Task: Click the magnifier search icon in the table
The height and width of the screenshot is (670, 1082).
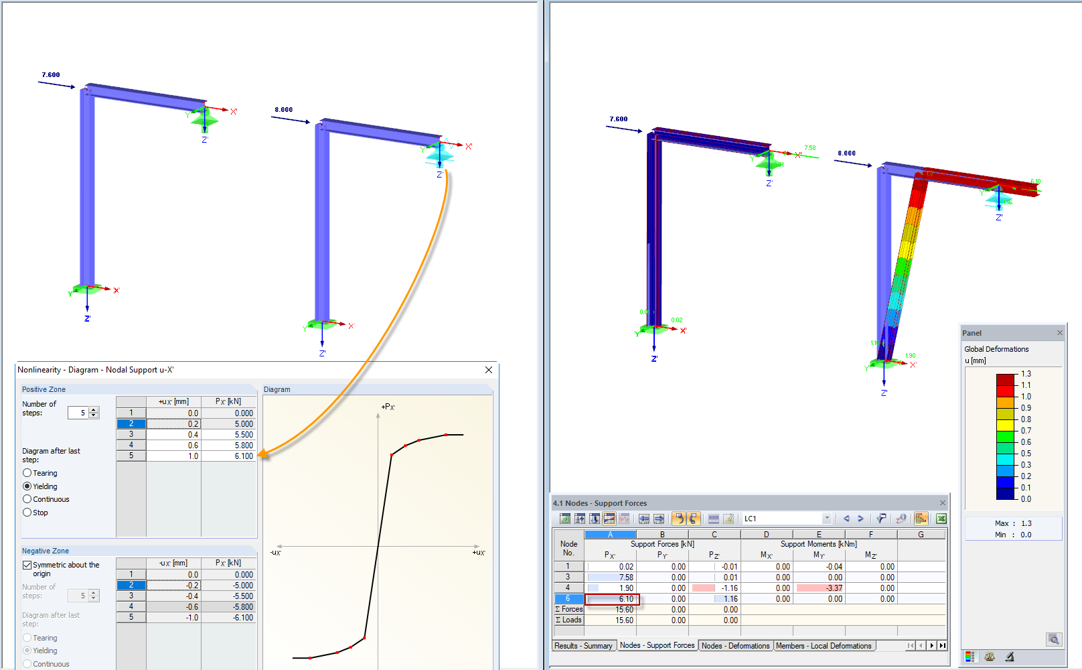Action: click(1054, 640)
